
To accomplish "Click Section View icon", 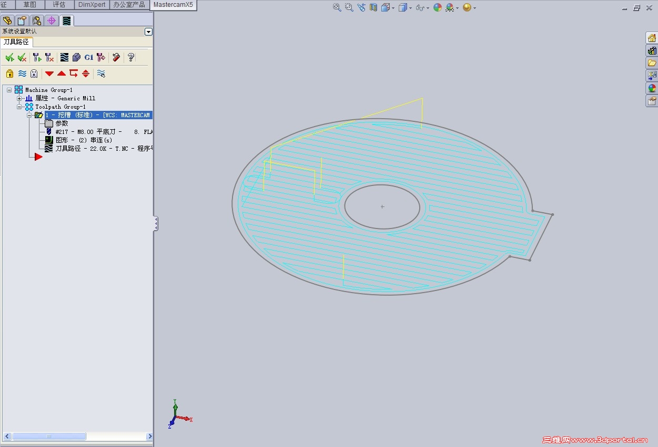I will point(373,7).
